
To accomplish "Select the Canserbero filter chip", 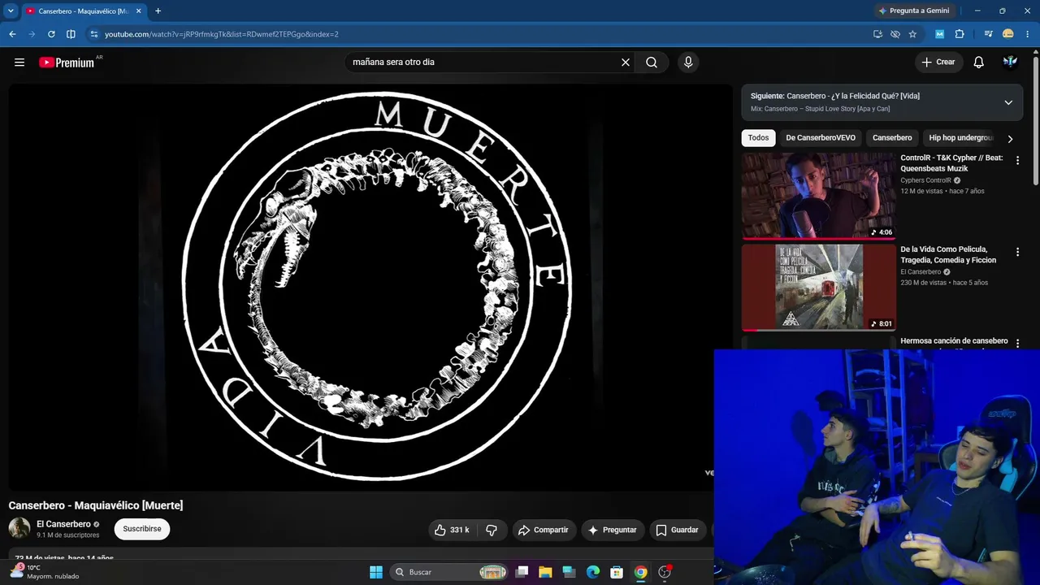I will click(x=892, y=138).
